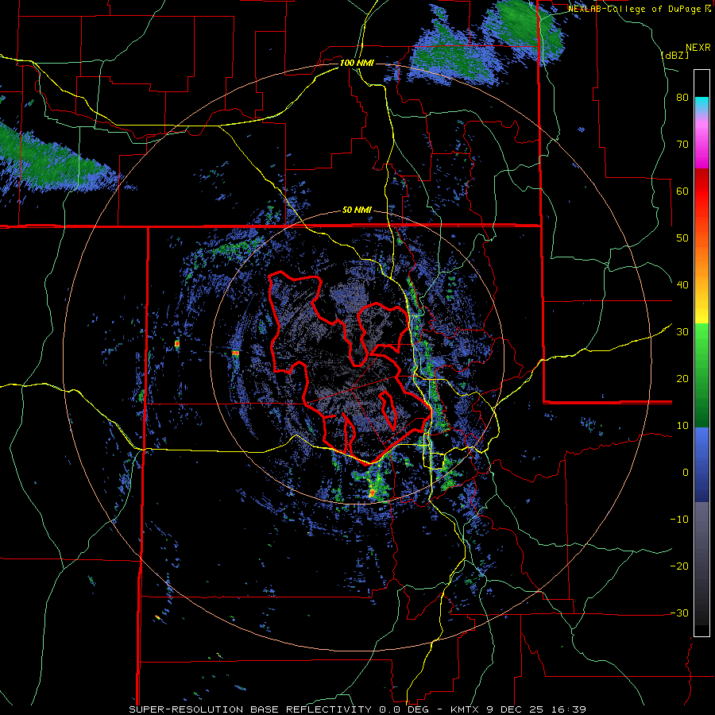Click the 30 value on dBZ scale
Image resolution: width=715 pixels, height=715 pixels.
[682, 331]
